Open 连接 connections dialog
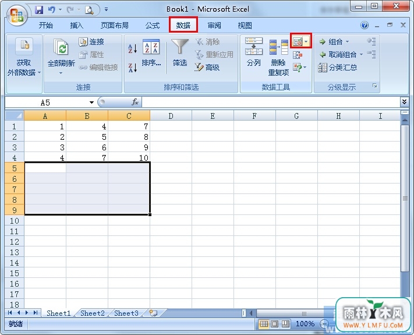This screenshot has width=414, height=335. [91, 42]
